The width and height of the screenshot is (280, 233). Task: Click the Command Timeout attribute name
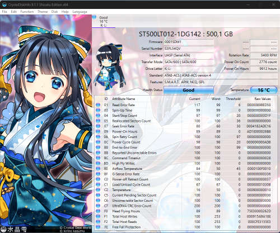coord(127,158)
